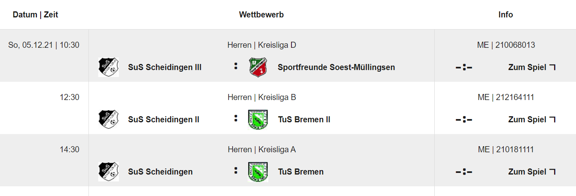The width and height of the screenshot is (576, 196).
Task: Open Zum Spiel for match 212164111
Action: point(531,119)
